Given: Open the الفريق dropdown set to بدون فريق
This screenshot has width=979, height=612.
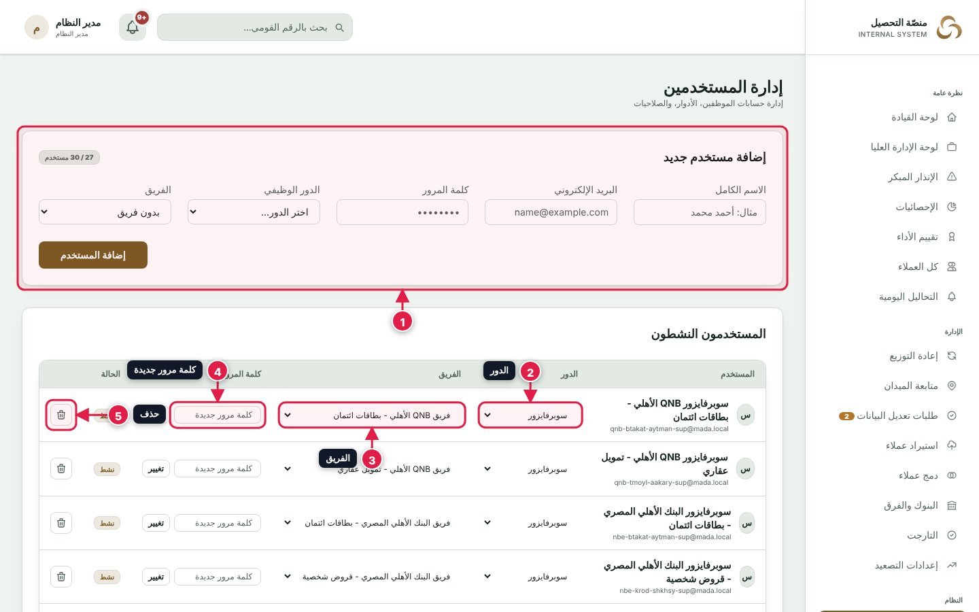Looking at the screenshot, I should [x=105, y=212].
